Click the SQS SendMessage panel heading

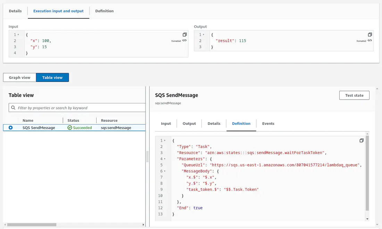click(177, 95)
